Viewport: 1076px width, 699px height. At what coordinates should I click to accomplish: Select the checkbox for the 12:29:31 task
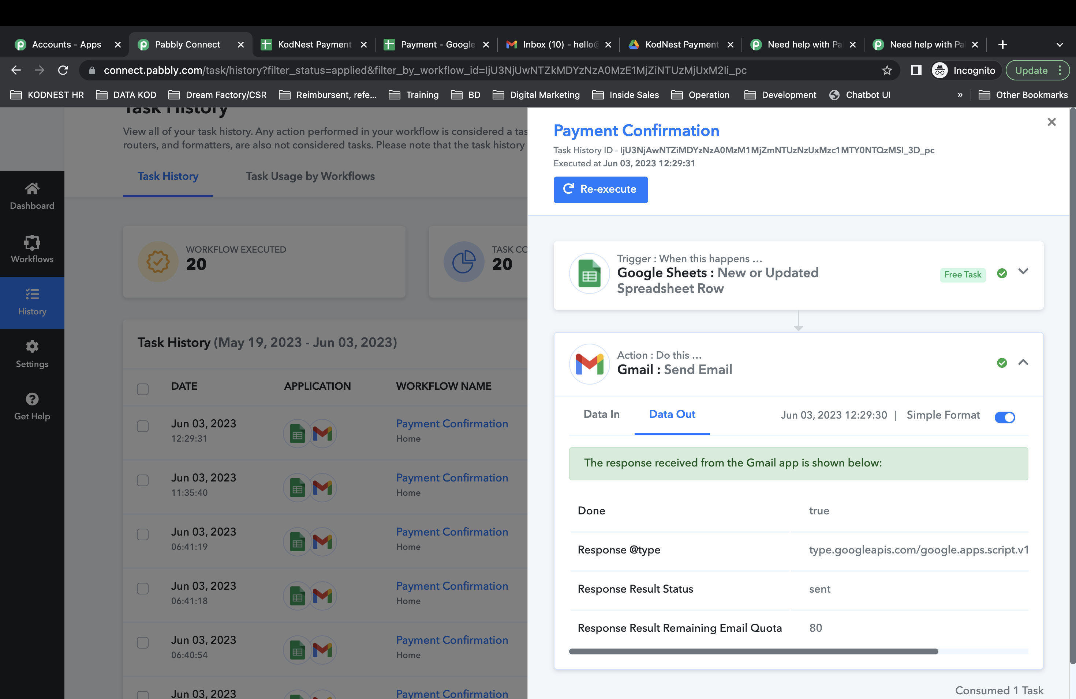pyautogui.click(x=142, y=426)
